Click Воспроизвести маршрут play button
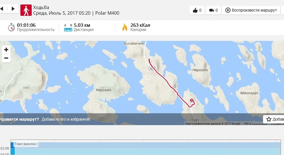This screenshot has width=284, height=155. tap(251, 10)
